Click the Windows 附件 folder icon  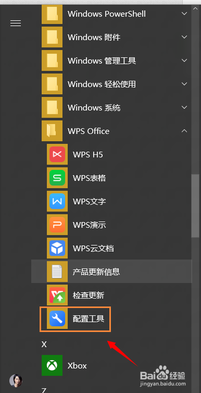click(x=52, y=37)
